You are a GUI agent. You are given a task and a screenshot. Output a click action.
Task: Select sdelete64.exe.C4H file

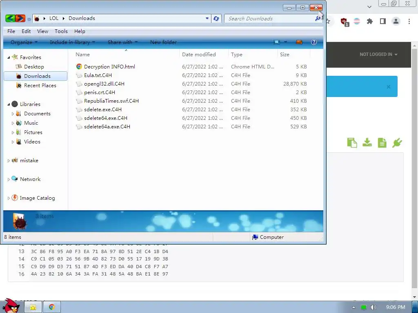[x=106, y=118]
